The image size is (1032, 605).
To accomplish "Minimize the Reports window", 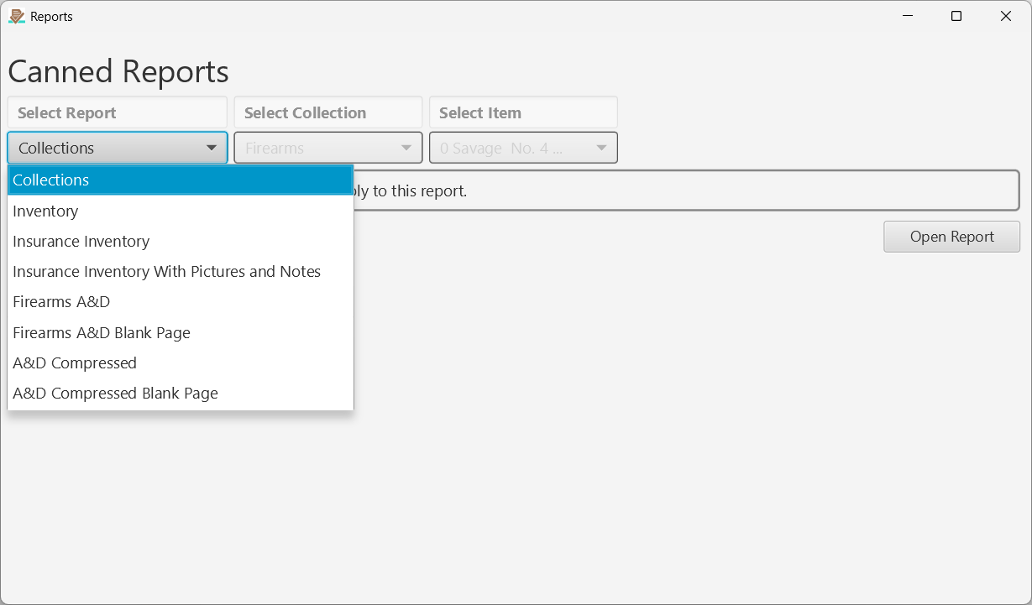I will click(x=908, y=16).
